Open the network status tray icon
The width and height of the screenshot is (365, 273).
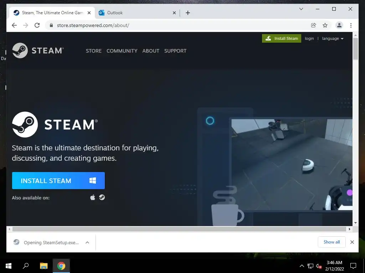click(310, 266)
